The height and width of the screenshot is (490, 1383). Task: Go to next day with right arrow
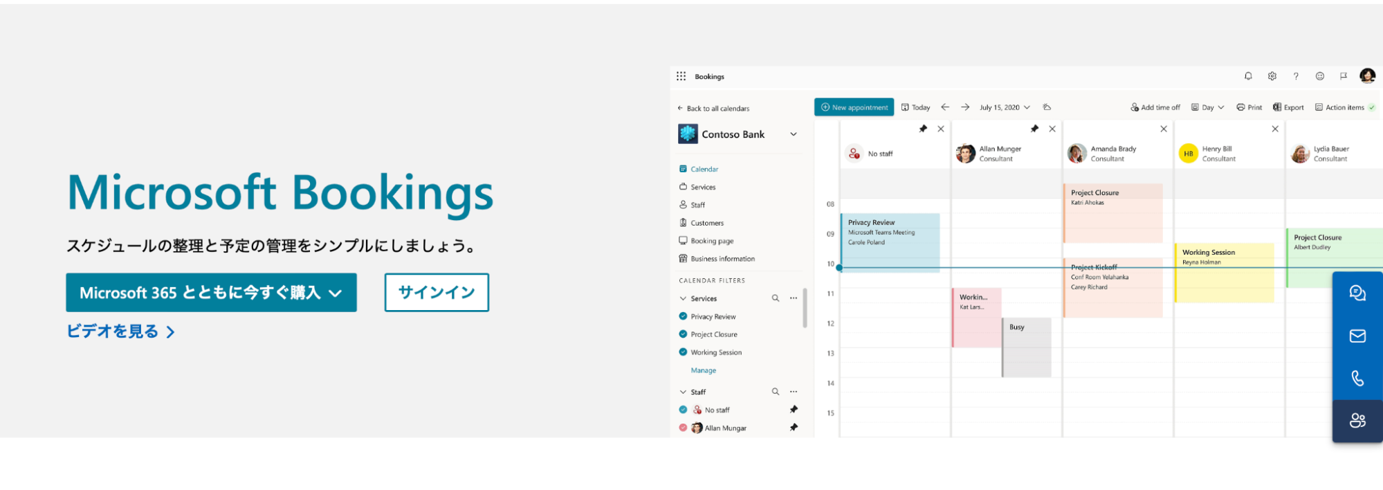(965, 107)
